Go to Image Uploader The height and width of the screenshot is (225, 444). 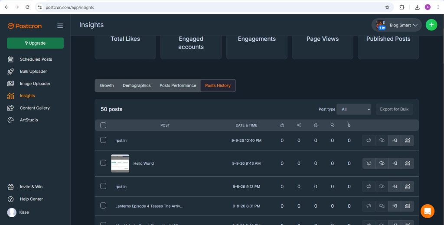35,84
